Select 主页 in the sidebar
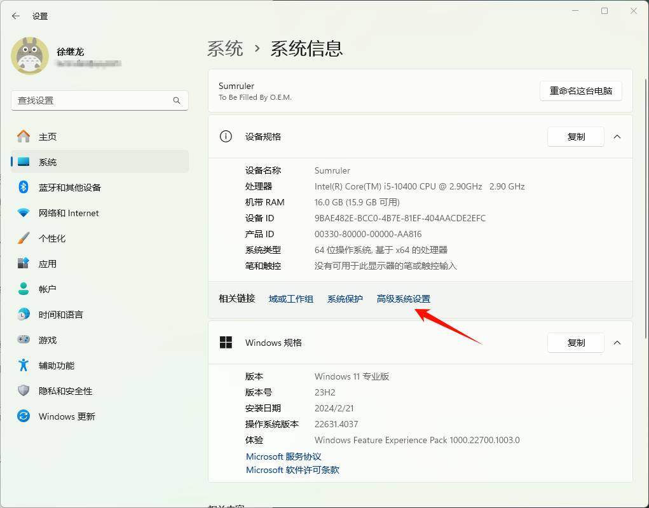 coord(100,137)
